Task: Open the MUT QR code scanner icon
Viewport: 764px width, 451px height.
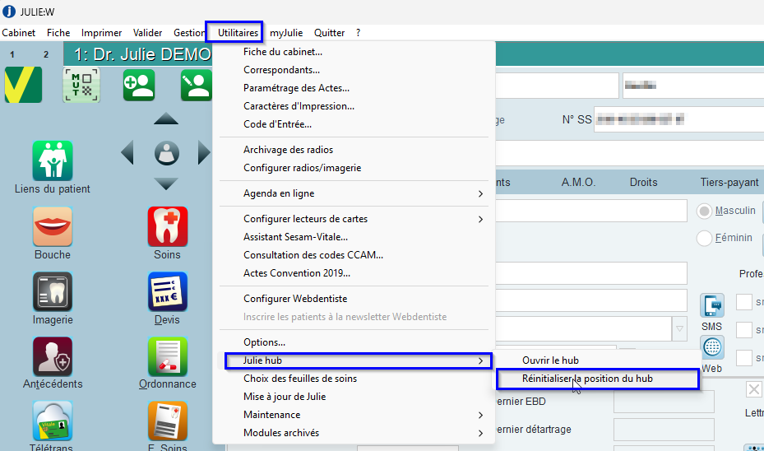Action: click(x=81, y=85)
